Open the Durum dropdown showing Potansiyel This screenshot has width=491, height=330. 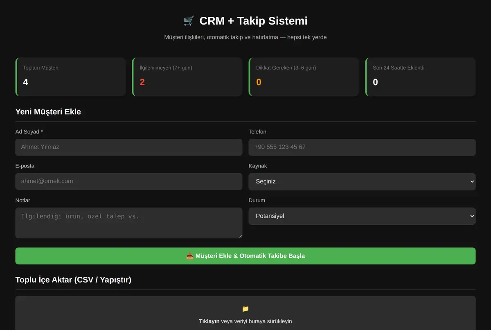point(362,216)
